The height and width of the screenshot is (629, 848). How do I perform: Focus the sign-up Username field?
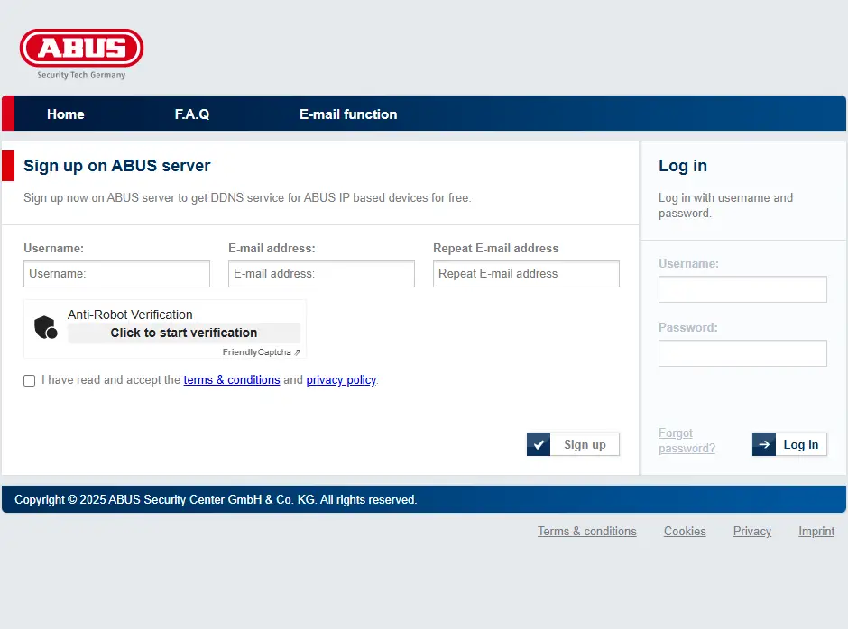tap(116, 274)
